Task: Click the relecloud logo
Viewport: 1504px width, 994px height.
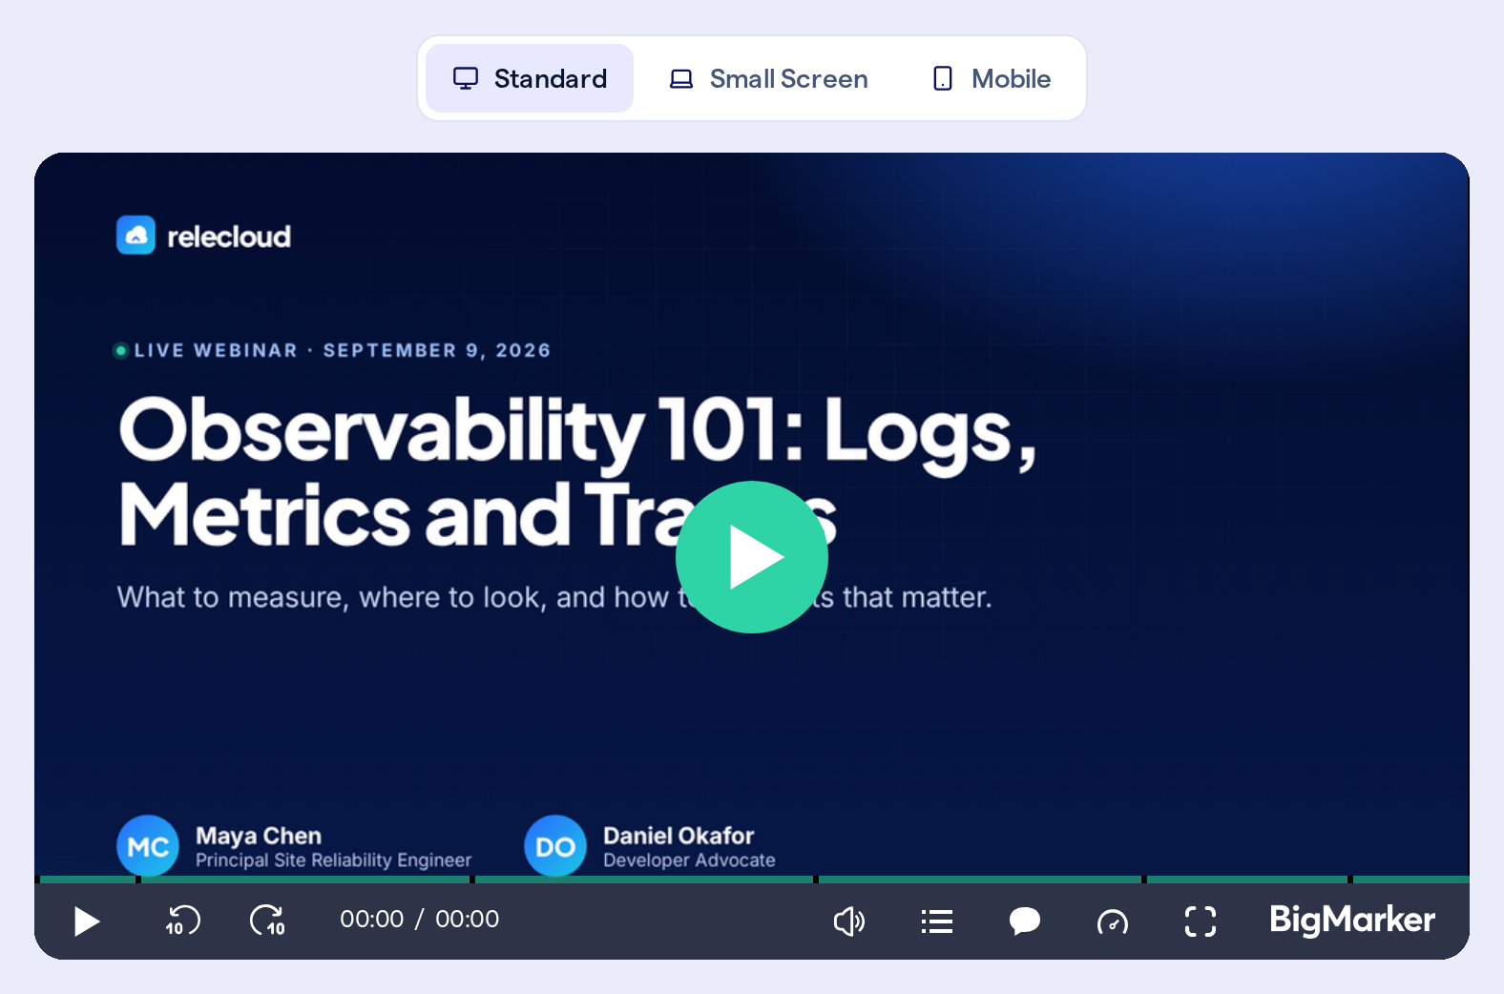Action: (x=203, y=236)
